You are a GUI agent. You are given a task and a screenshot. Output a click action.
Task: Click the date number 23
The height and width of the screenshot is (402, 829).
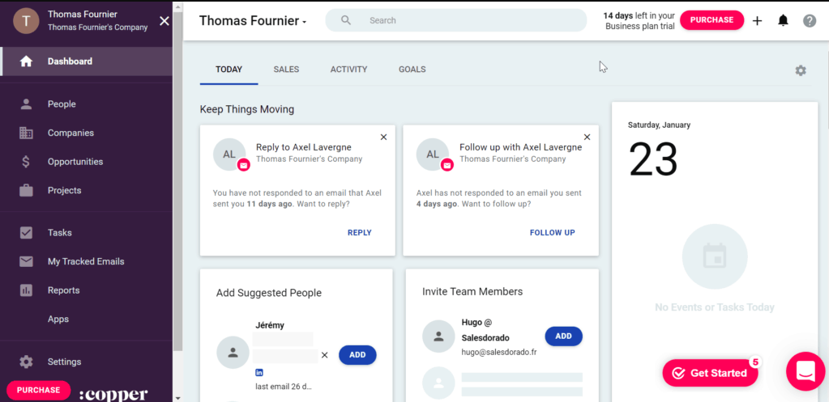(x=653, y=160)
